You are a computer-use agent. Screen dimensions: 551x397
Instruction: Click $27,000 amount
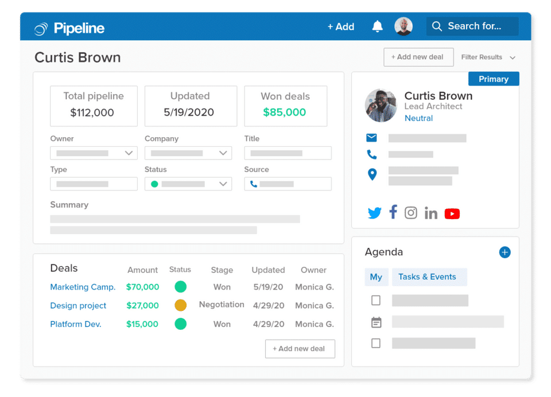tap(142, 306)
